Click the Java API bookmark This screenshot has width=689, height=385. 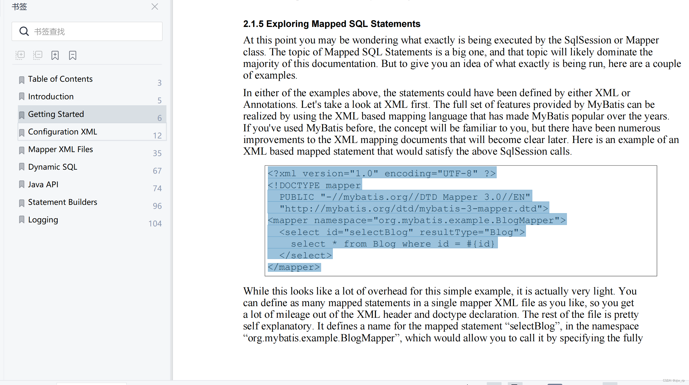click(43, 184)
